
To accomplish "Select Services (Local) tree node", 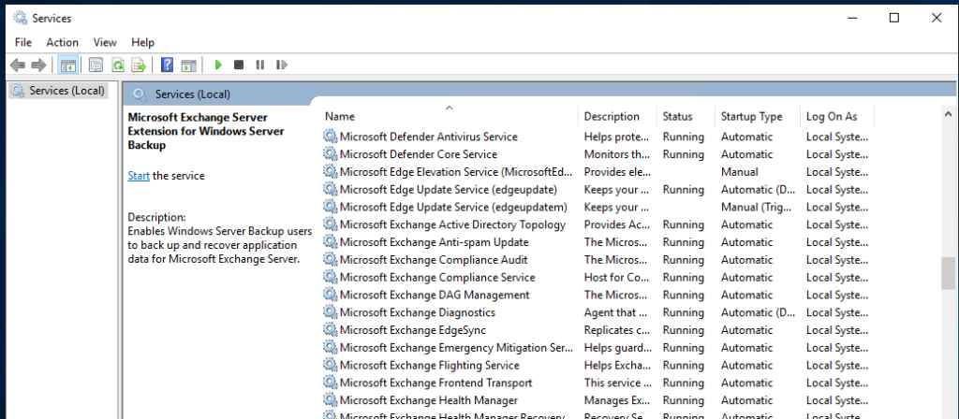I will coord(59,91).
